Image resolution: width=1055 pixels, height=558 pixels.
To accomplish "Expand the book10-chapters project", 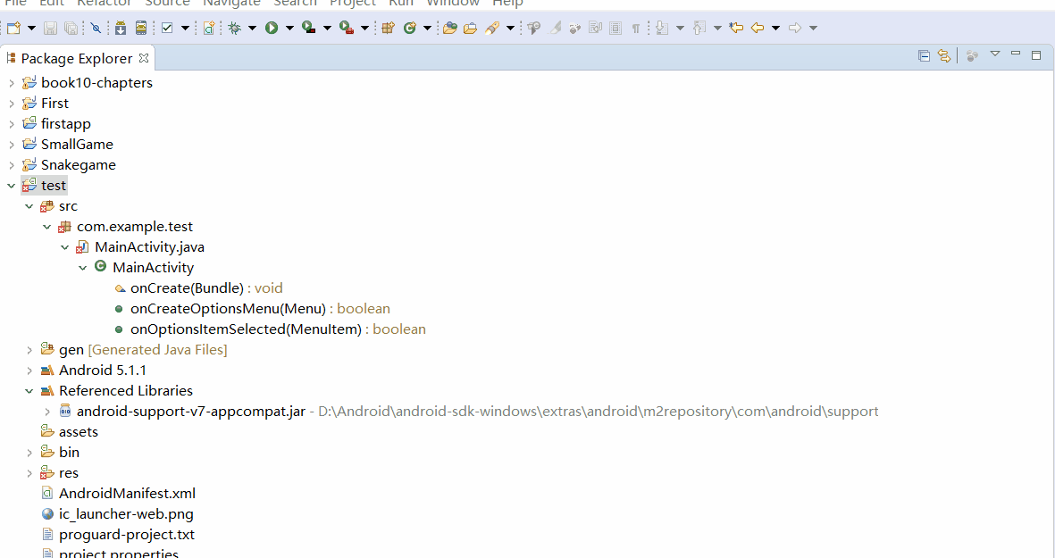I will (x=12, y=83).
